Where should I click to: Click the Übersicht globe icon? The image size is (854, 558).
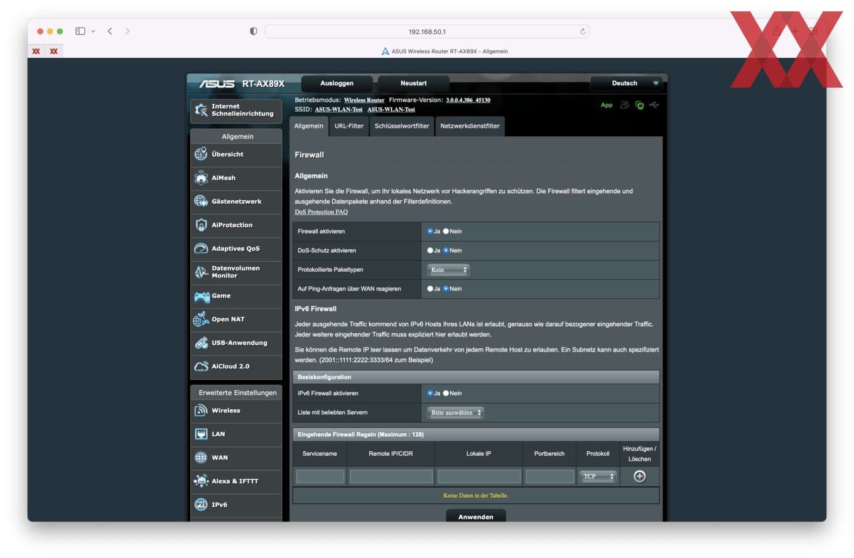tap(201, 154)
